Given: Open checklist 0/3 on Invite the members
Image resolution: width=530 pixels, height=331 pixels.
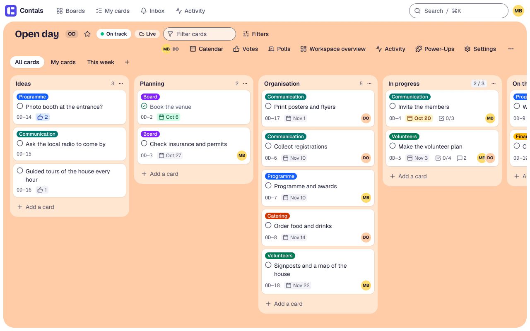Looking at the screenshot, I should click(x=446, y=118).
